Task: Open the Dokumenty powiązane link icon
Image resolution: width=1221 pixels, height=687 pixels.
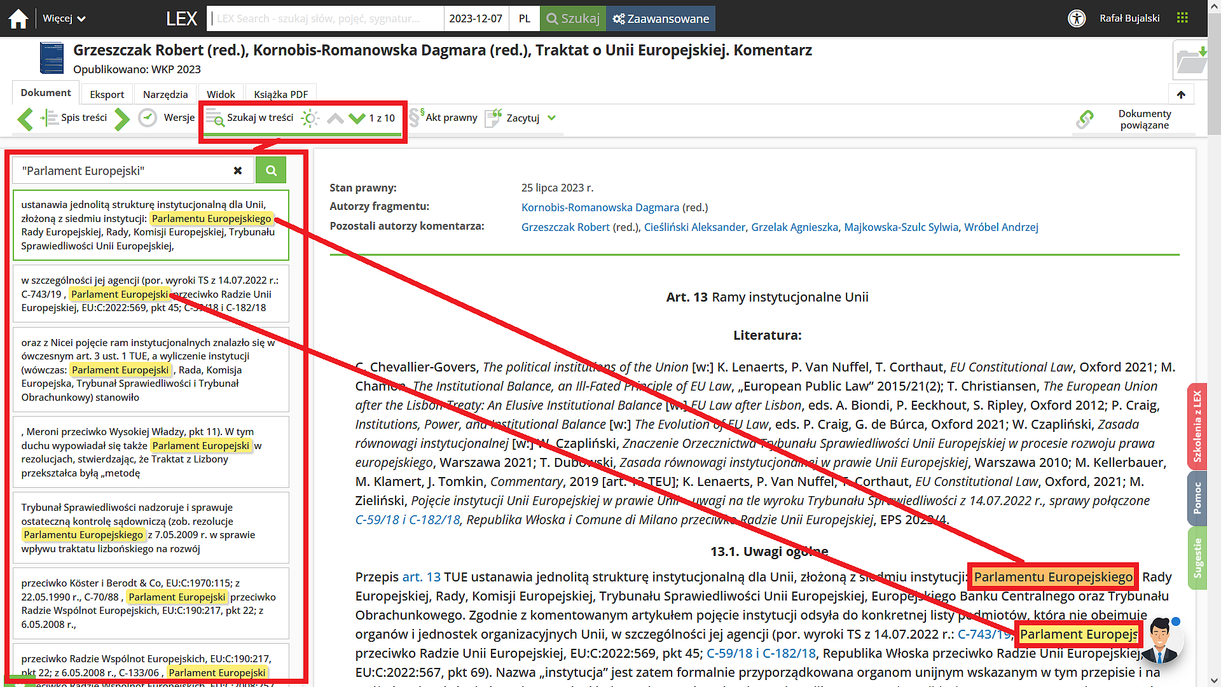Action: click(1085, 120)
